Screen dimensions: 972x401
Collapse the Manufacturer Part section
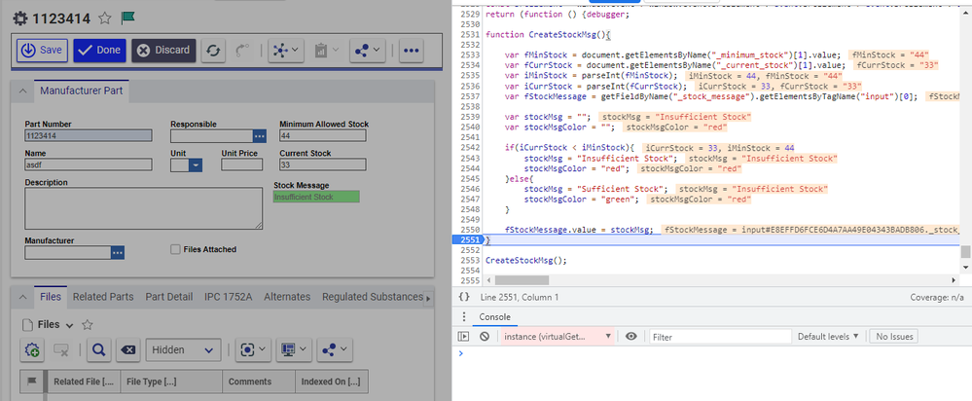[22, 91]
